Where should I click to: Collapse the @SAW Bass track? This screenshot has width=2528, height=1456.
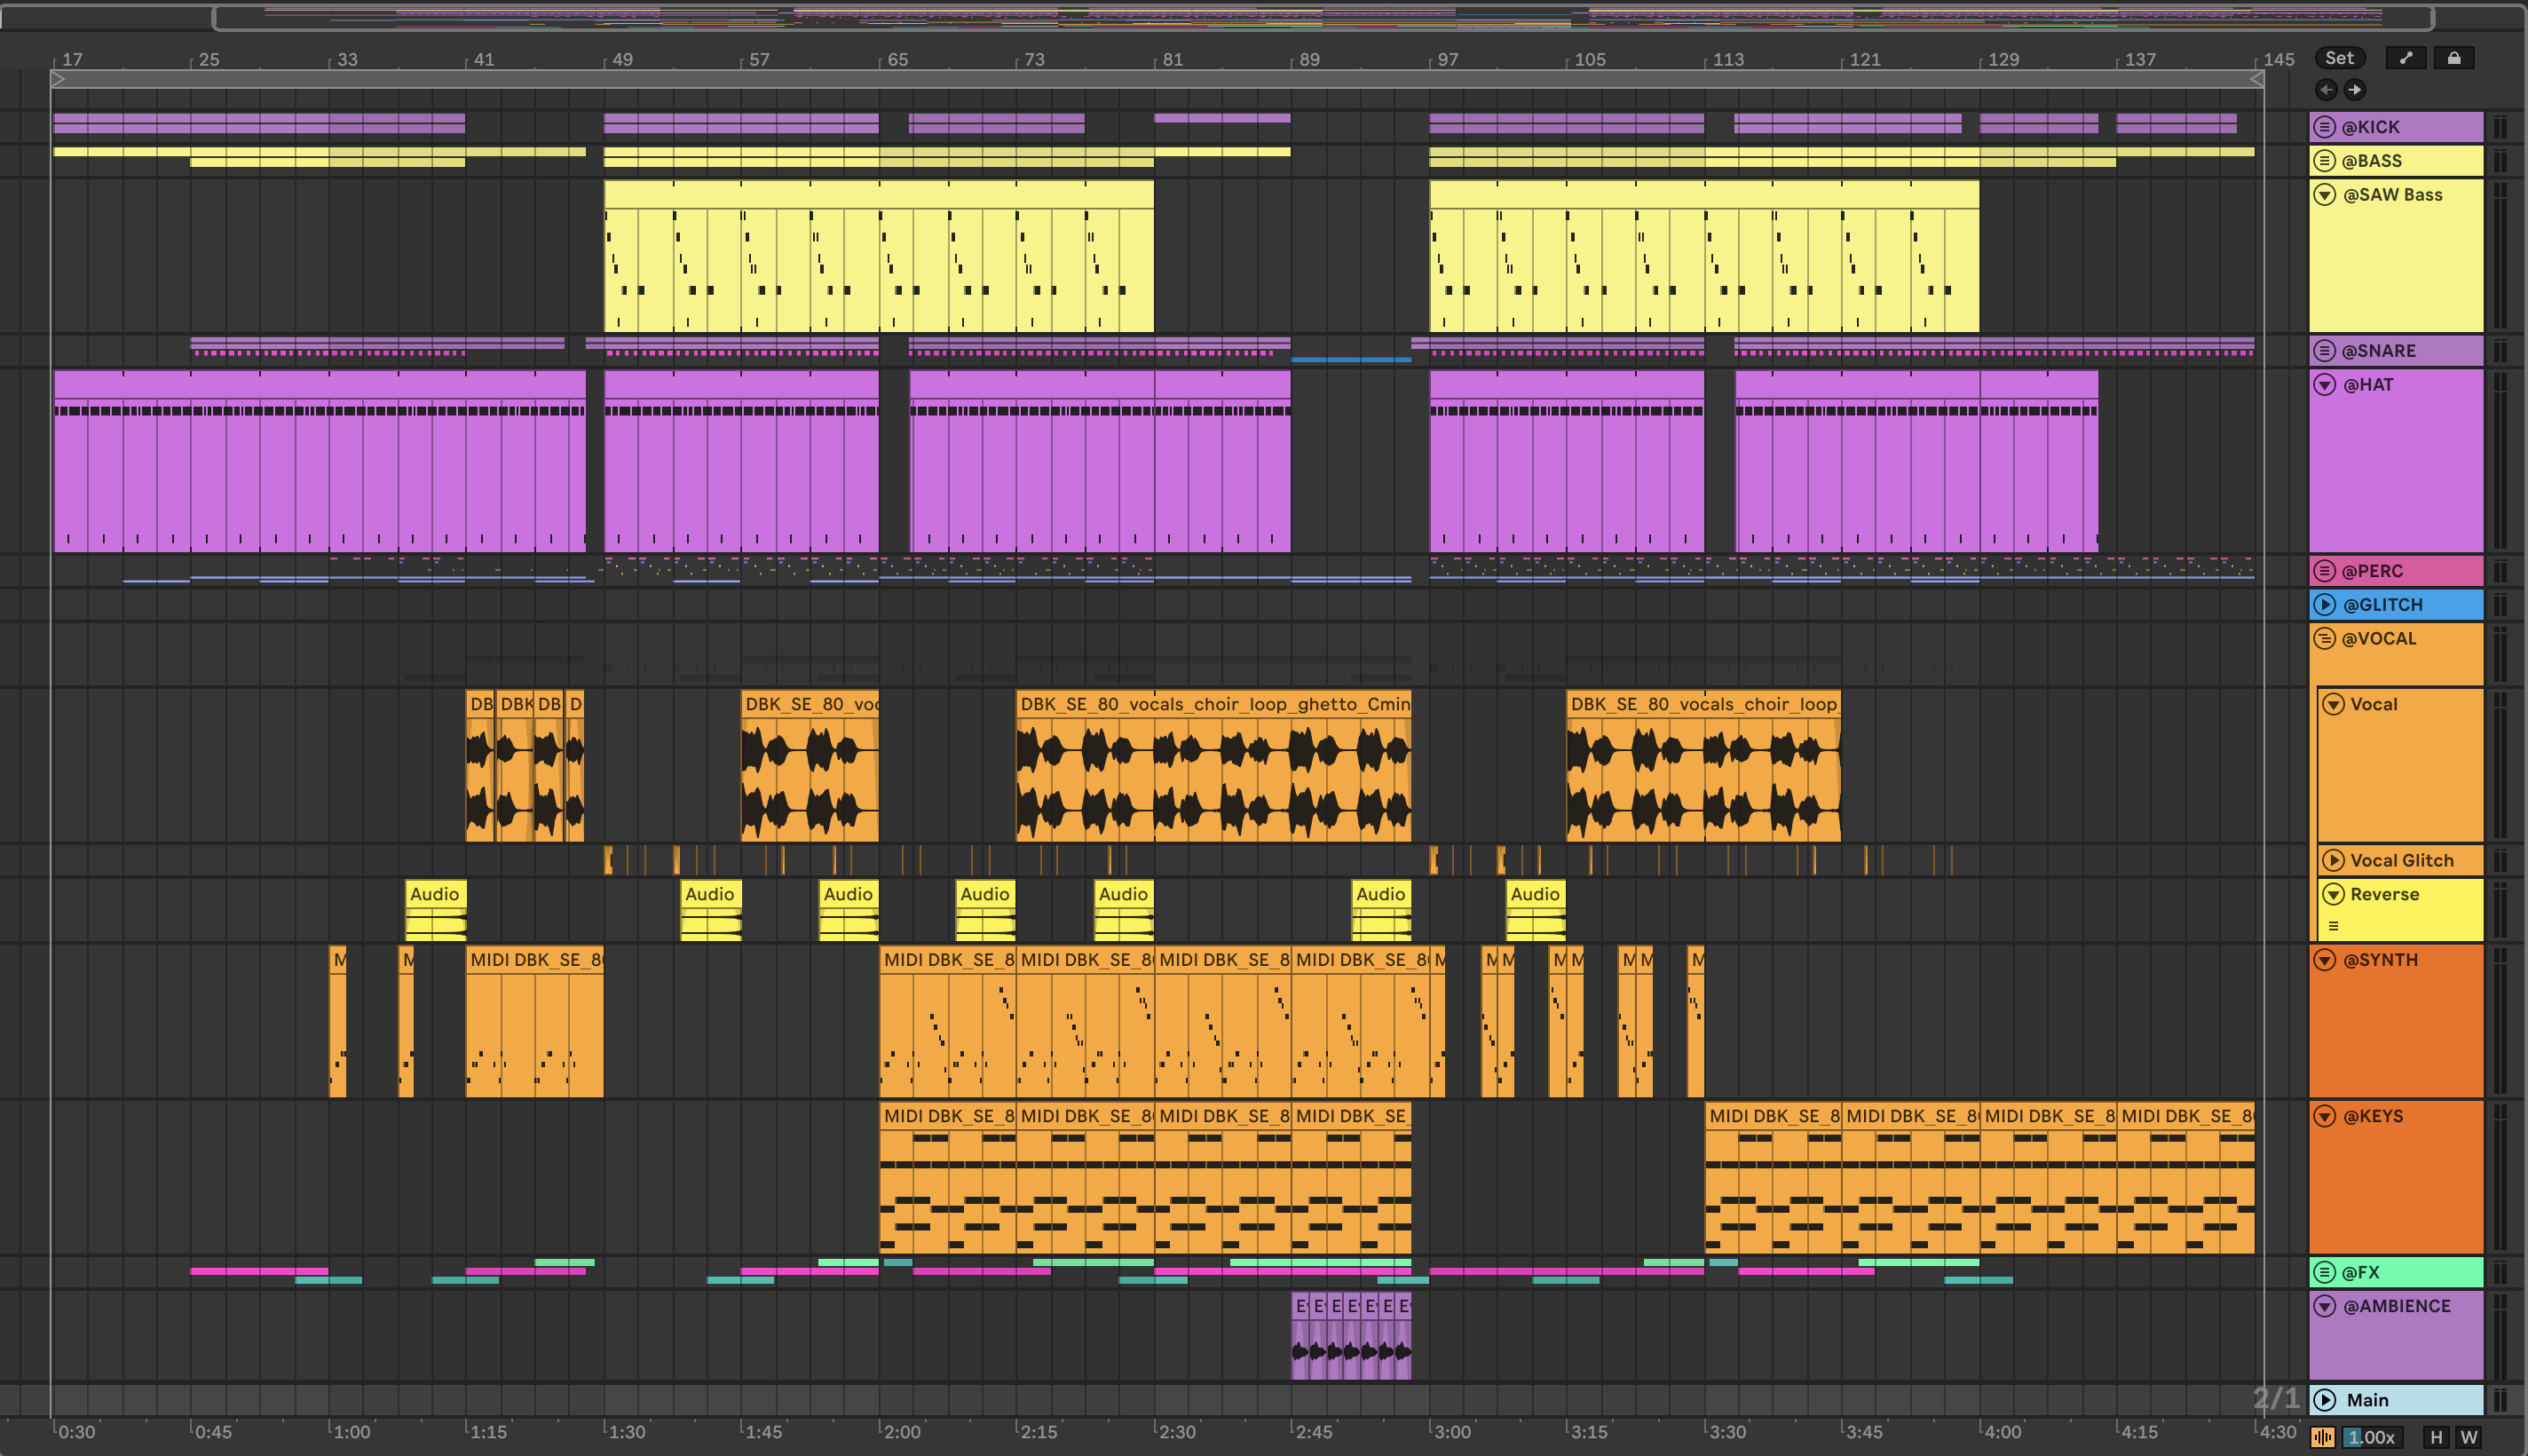(2325, 195)
